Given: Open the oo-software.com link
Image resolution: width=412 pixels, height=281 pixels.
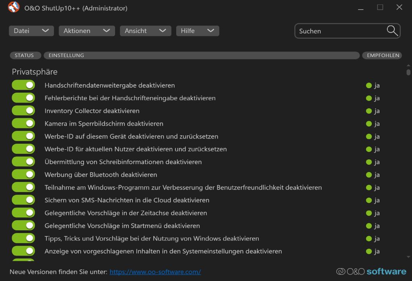Looking at the screenshot, I should 155,272.
